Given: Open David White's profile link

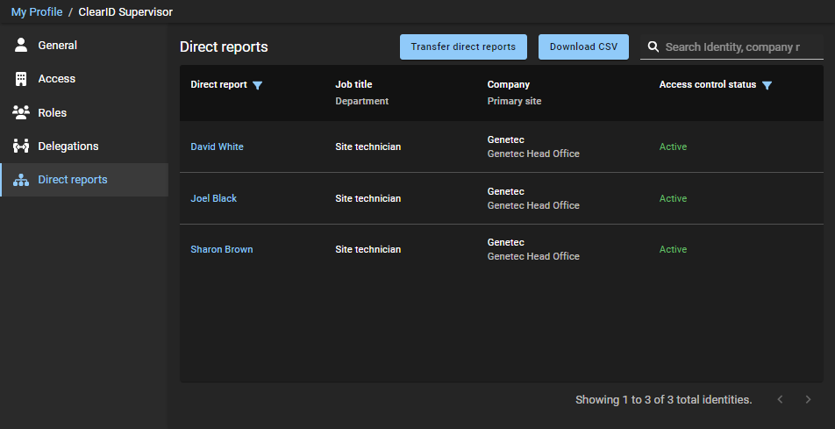Looking at the screenshot, I should coord(217,147).
